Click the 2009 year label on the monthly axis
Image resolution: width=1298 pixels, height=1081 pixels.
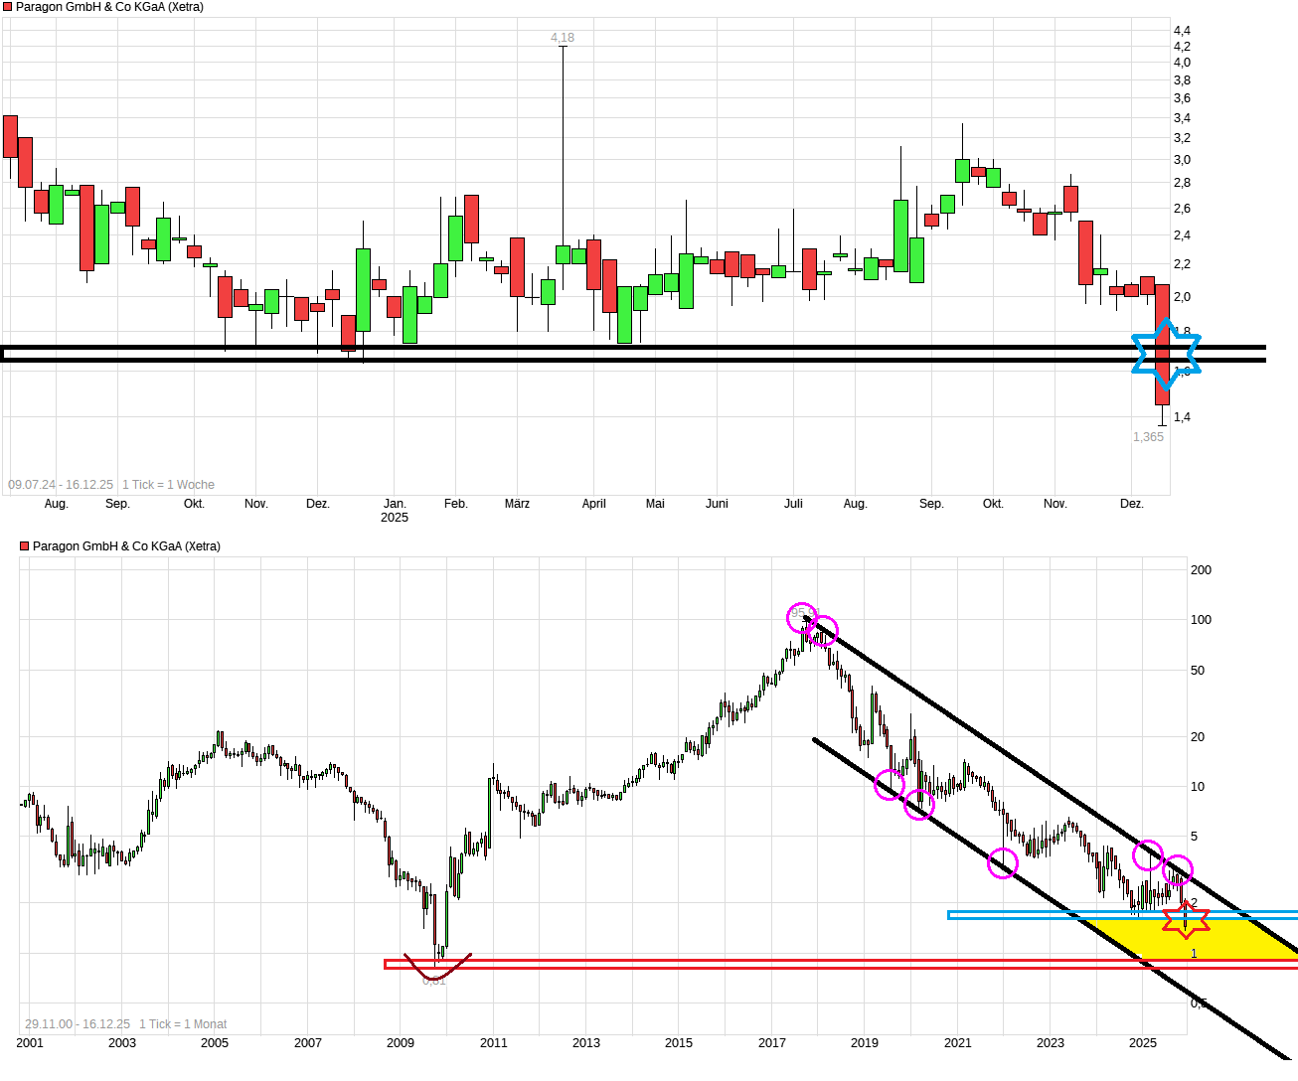(x=400, y=1042)
